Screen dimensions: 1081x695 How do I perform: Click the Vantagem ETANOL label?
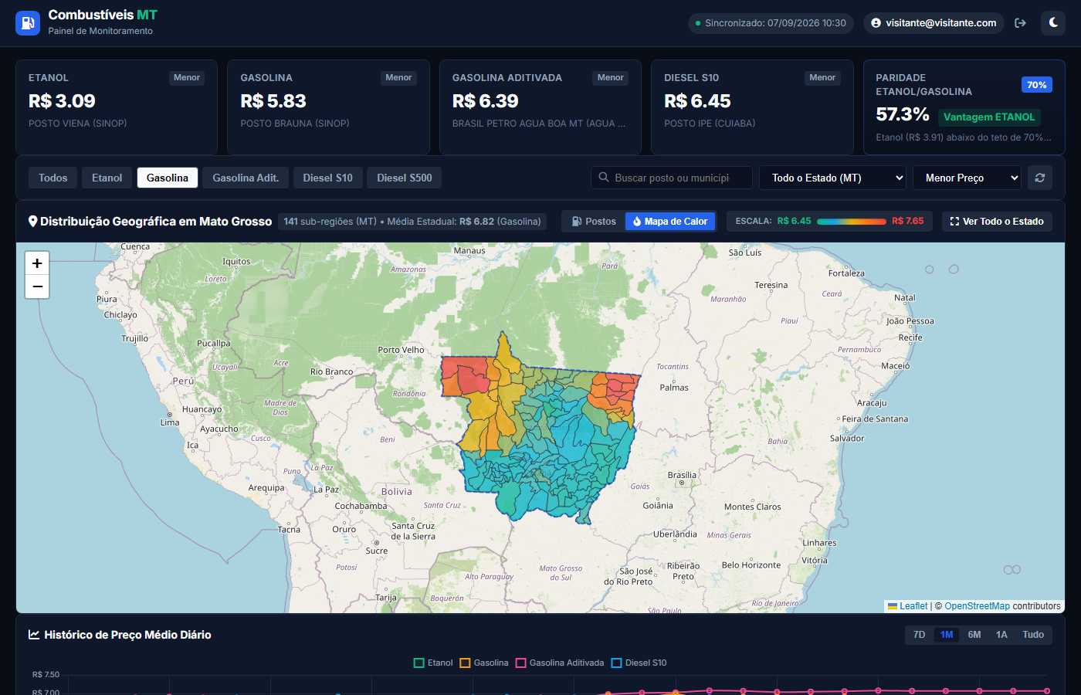[x=989, y=117]
